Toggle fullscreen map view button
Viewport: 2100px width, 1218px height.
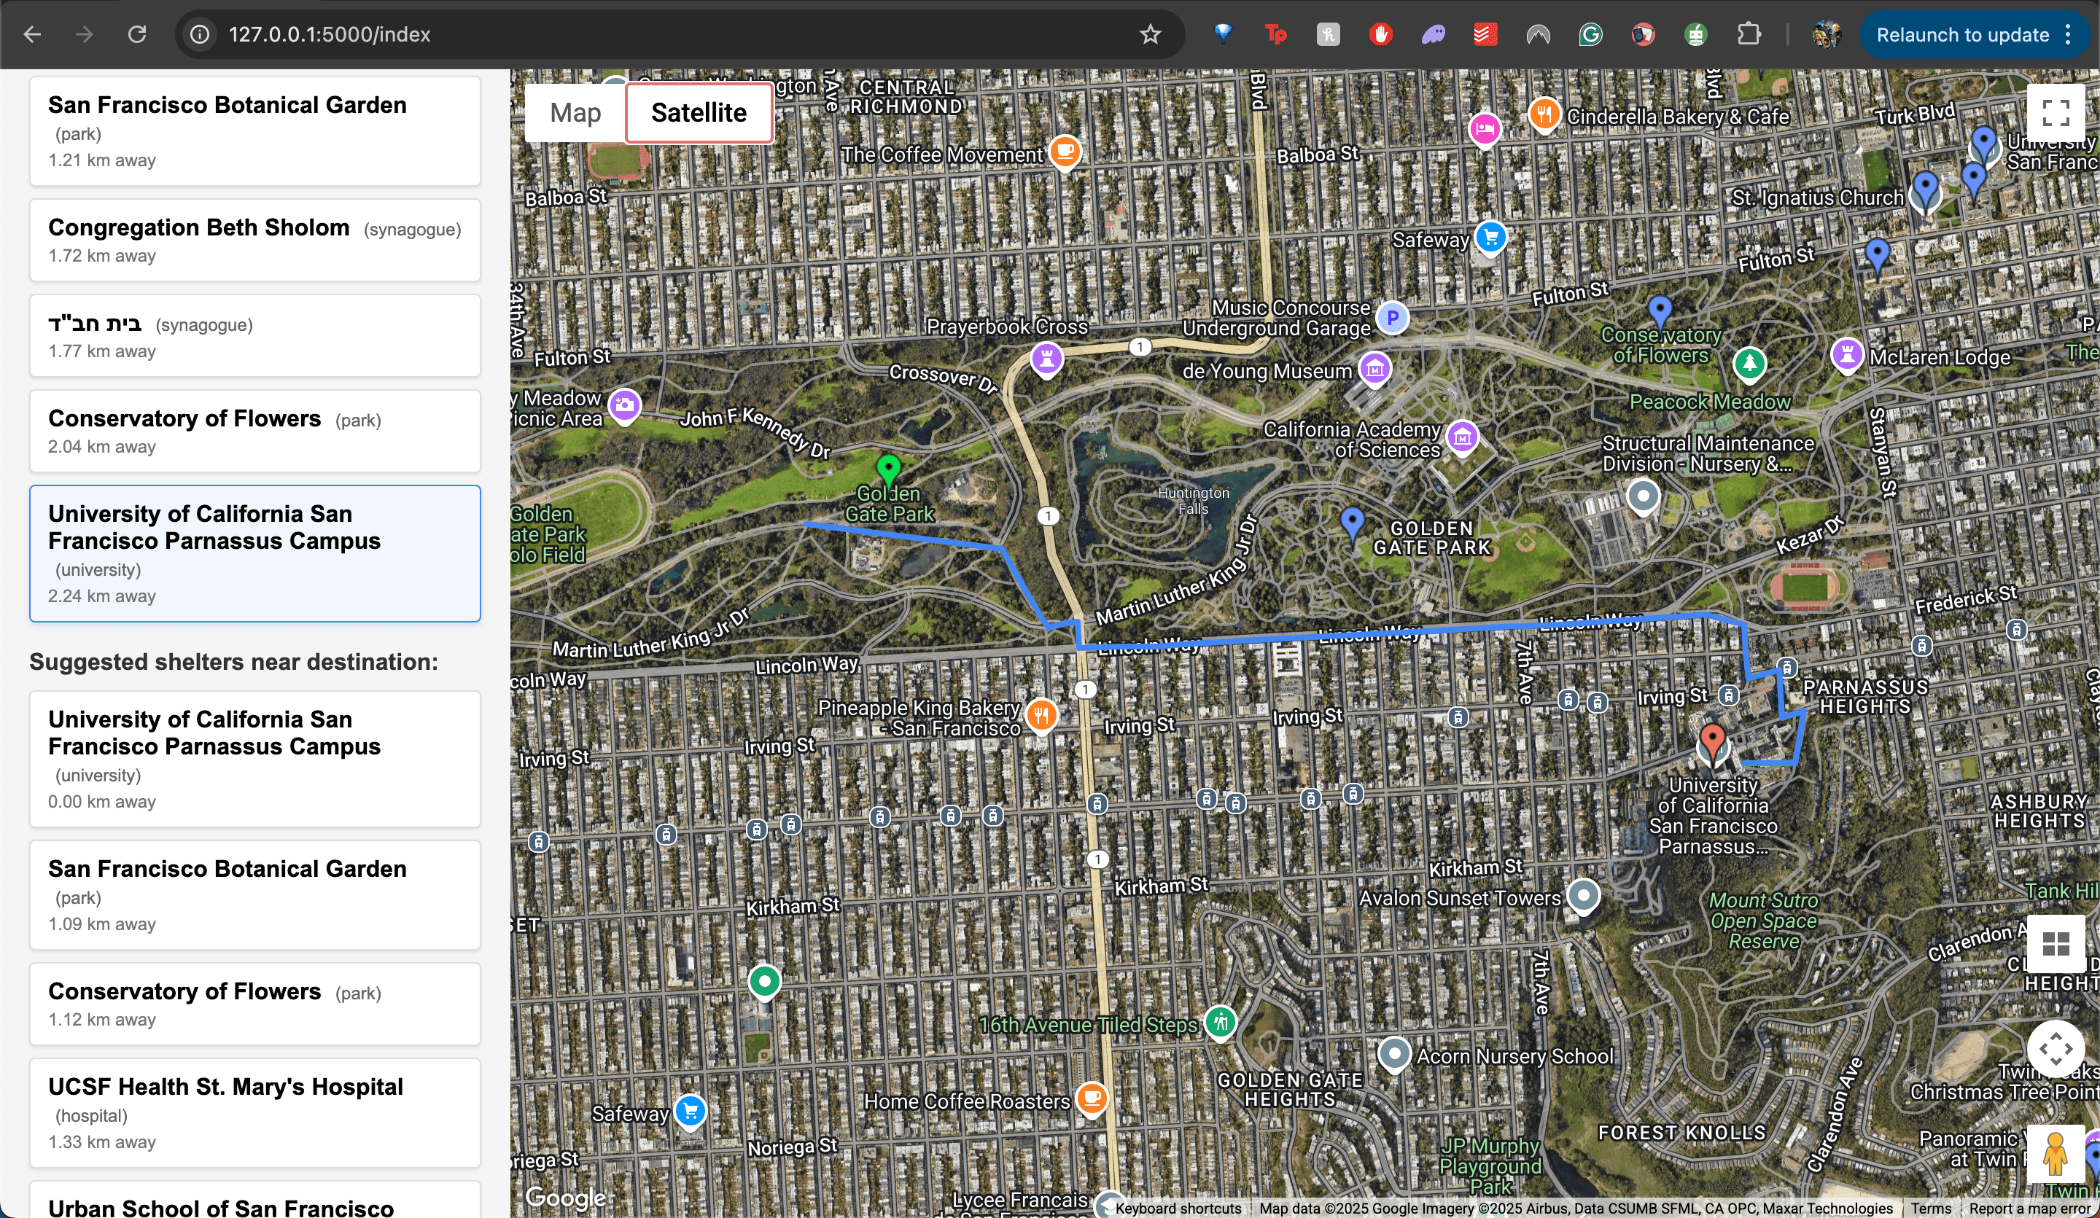pyautogui.click(x=2054, y=112)
